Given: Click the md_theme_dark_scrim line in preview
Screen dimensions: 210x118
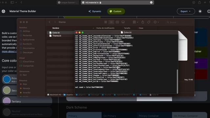Looking at the screenshot, I should [x=96, y=81].
